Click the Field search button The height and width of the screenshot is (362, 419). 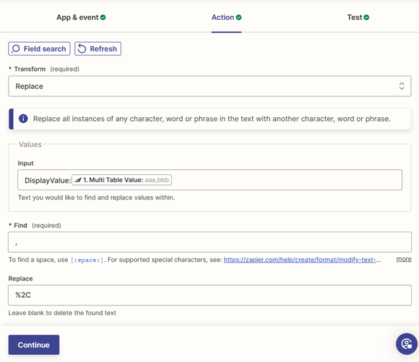(40, 49)
